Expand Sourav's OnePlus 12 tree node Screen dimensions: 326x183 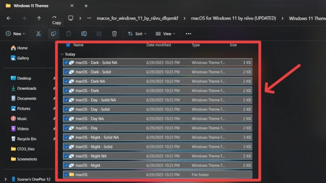pos(6,179)
